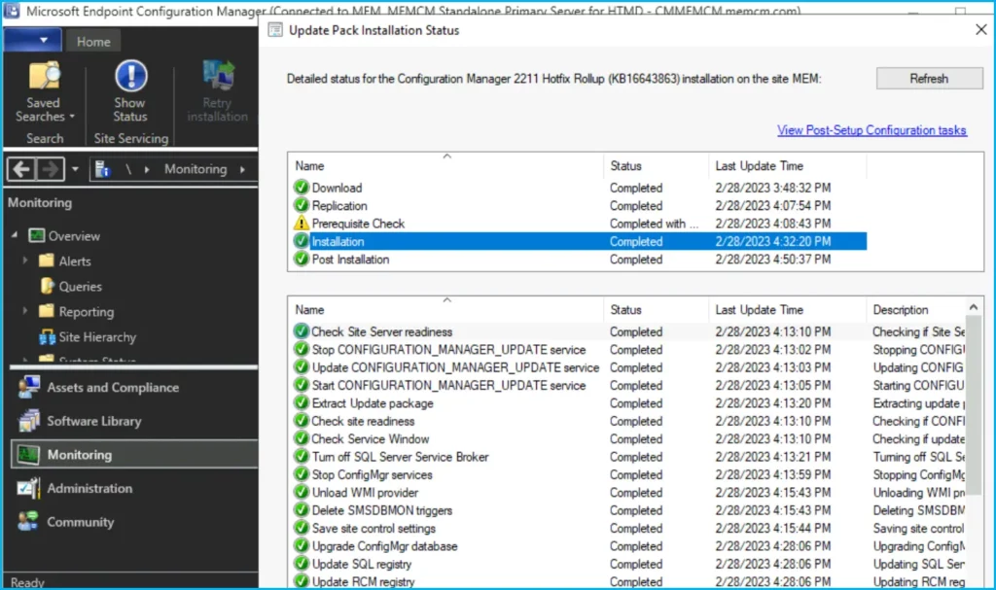
Task: Click the Administration workspace icon
Action: [28, 488]
